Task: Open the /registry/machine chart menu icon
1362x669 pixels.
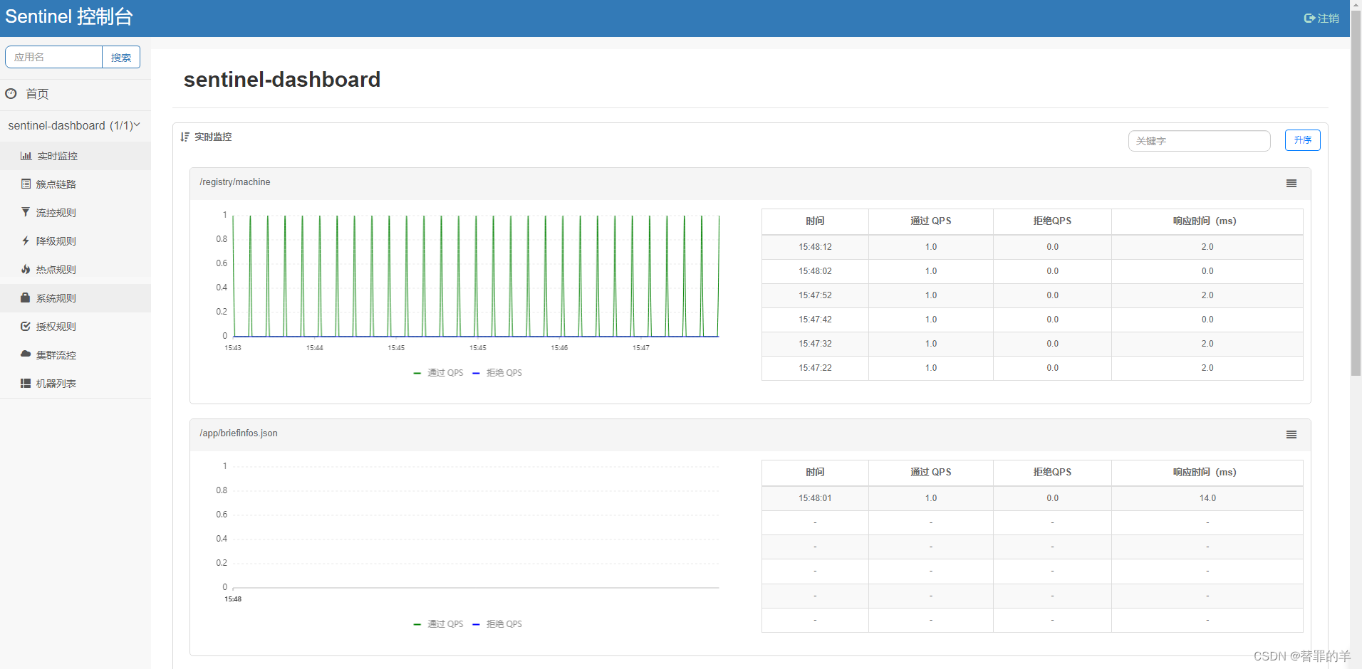Action: click(x=1291, y=183)
